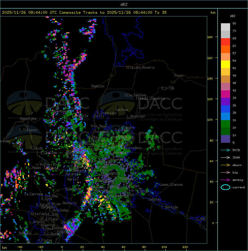Screen dimensions: 248x251
Task: Click the 'Tz 35' text in the header
Action: [x=161, y=13]
